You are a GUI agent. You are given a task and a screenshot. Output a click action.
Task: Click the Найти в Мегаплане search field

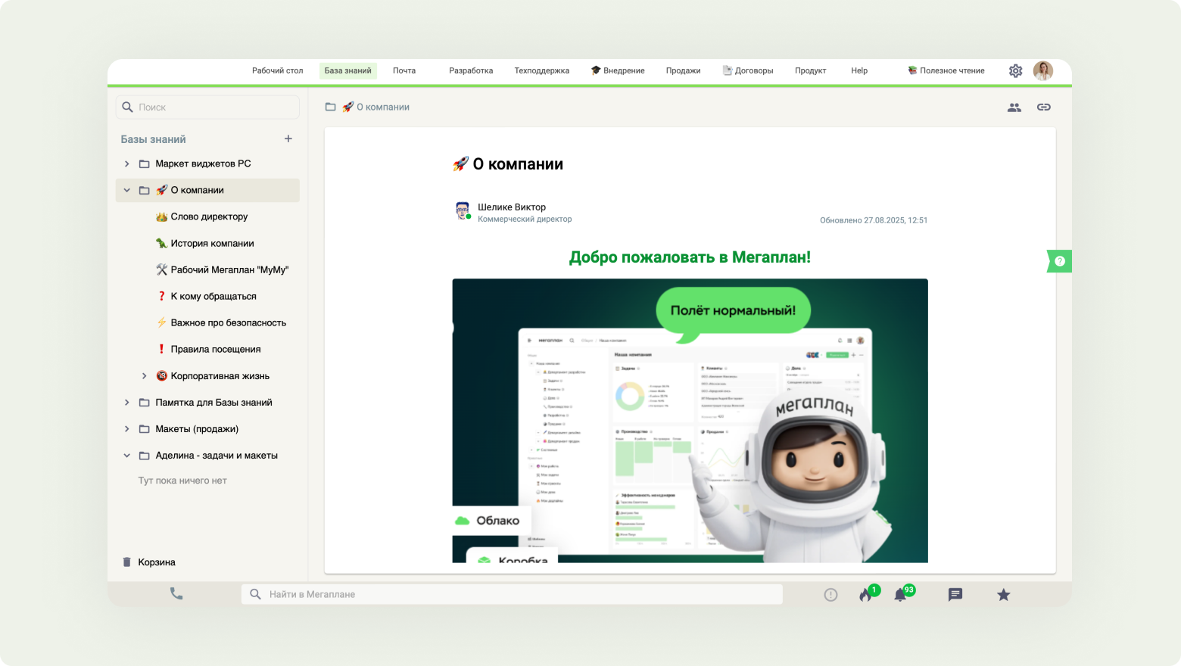pos(511,595)
